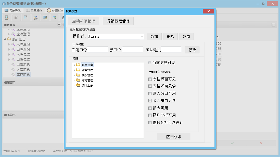
Task: Click the app logo in title bar
Action: [x=4, y=4]
